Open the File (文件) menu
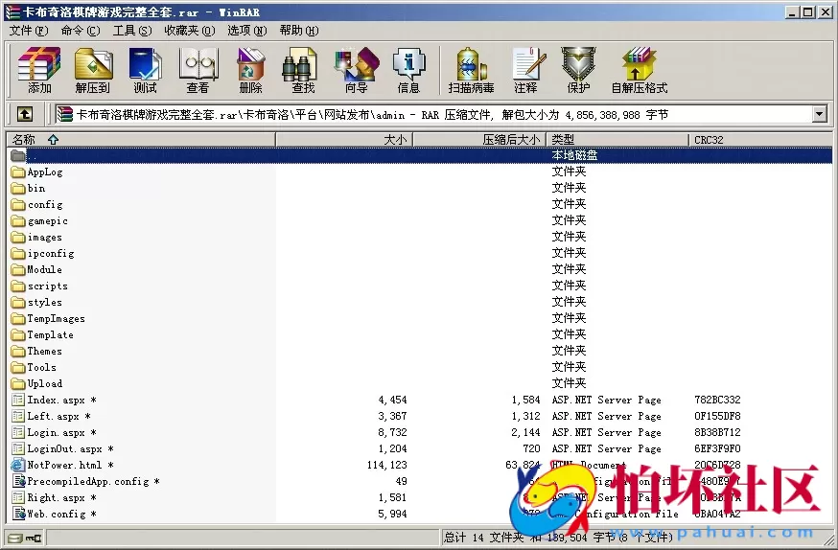The height and width of the screenshot is (550, 838). pos(29,31)
